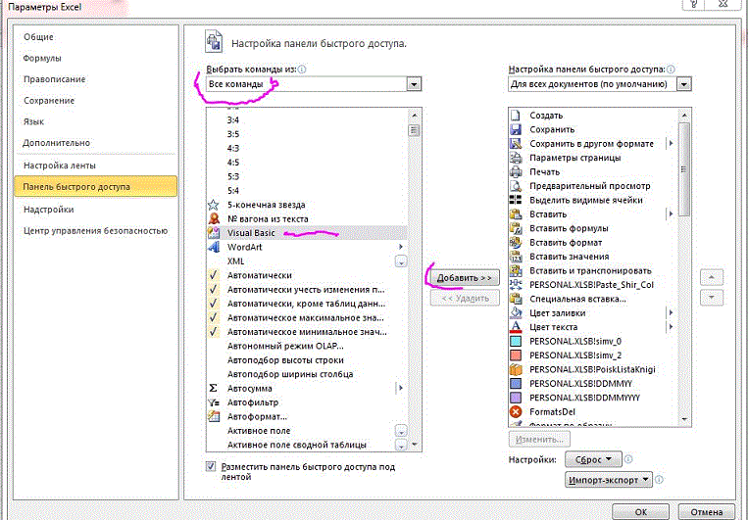The image size is (748, 520).
Task: Open the Для всех документов dropdown
Action: coord(683,85)
